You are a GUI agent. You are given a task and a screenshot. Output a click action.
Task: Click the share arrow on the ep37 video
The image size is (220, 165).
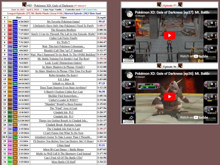(x=131, y=56)
